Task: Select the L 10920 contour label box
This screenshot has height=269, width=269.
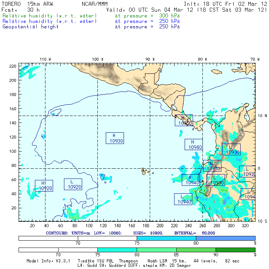Action: 73,184
